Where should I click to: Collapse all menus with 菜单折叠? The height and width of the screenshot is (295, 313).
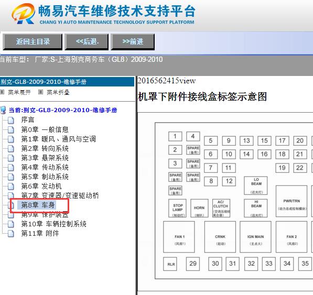click(58, 92)
